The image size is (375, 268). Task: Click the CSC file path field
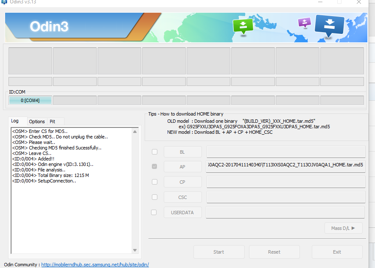[x=286, y=197]
